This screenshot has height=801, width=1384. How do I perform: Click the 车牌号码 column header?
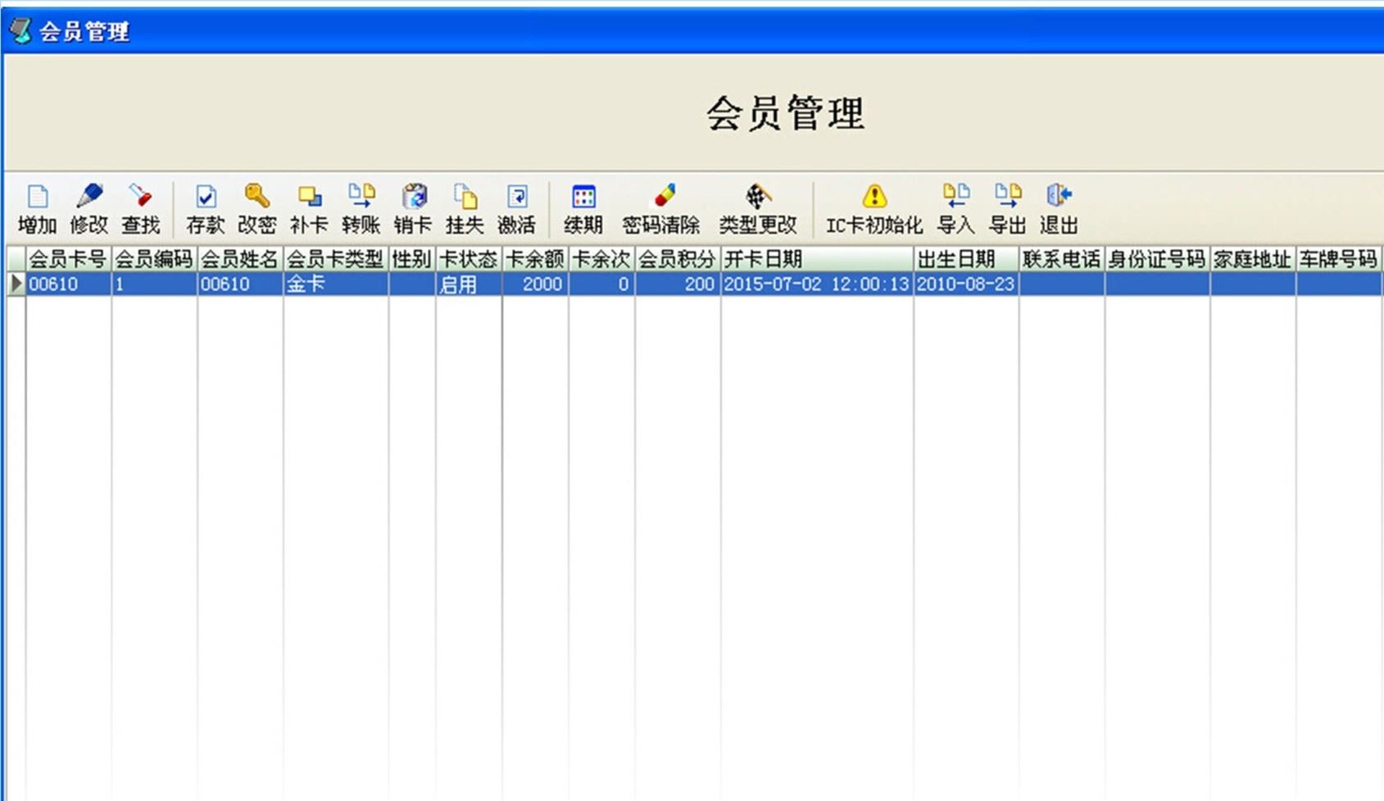tap(1338, 260)
